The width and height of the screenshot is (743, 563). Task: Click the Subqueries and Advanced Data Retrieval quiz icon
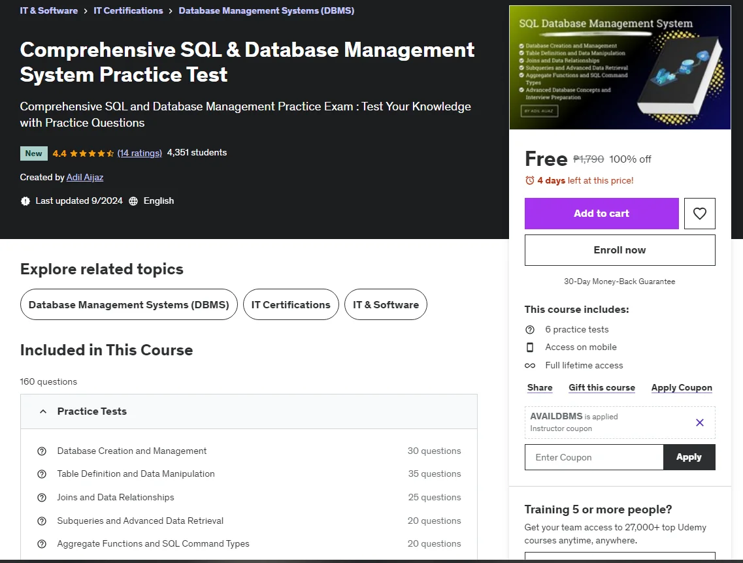pos(42,521)
